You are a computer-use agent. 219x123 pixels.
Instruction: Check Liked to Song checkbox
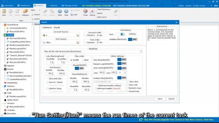pyautogui.click(x=47, y=88)
